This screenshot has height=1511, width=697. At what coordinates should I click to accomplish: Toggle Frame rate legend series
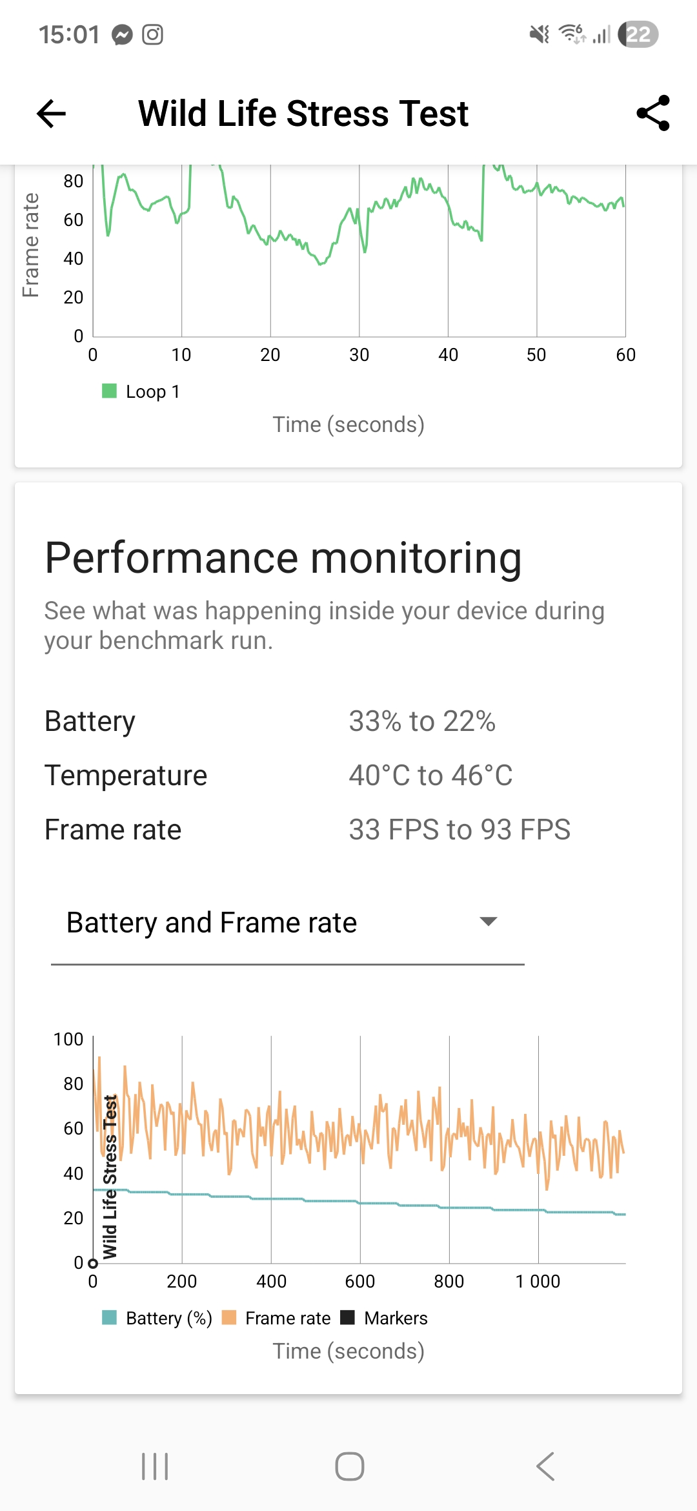[276, 1318]
